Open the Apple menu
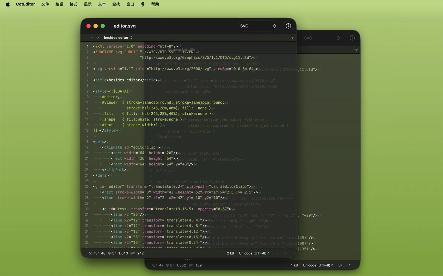This screenshot has height=276, width=443. [x=8, y=4]
